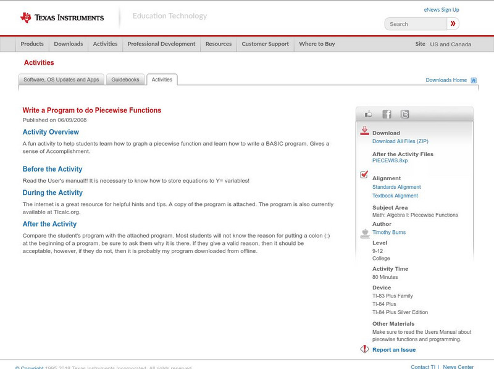
Task: Go to the Downloads Home link
Action: click(446, 80)
